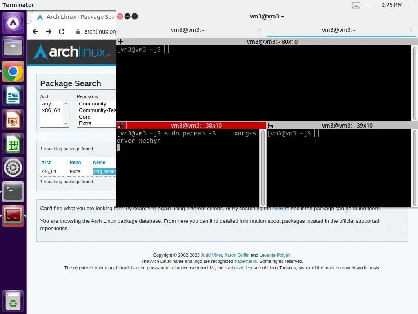Open the 38x10 terminal group menu icon

pyautogui.click(x=121, y=125)
